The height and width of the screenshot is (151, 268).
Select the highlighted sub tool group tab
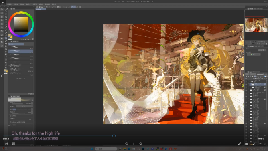point(16,44)
